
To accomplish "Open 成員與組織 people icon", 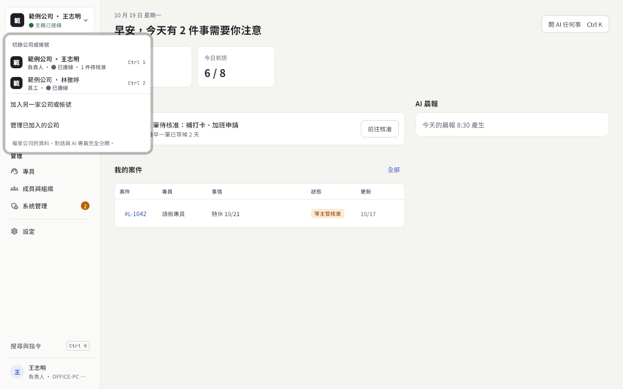I will pyautogui.click(x=14, y=189).
